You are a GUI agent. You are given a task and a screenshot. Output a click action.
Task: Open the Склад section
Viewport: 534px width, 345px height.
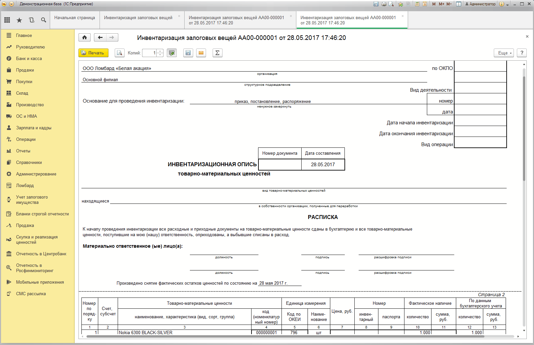tap(37, 93)
